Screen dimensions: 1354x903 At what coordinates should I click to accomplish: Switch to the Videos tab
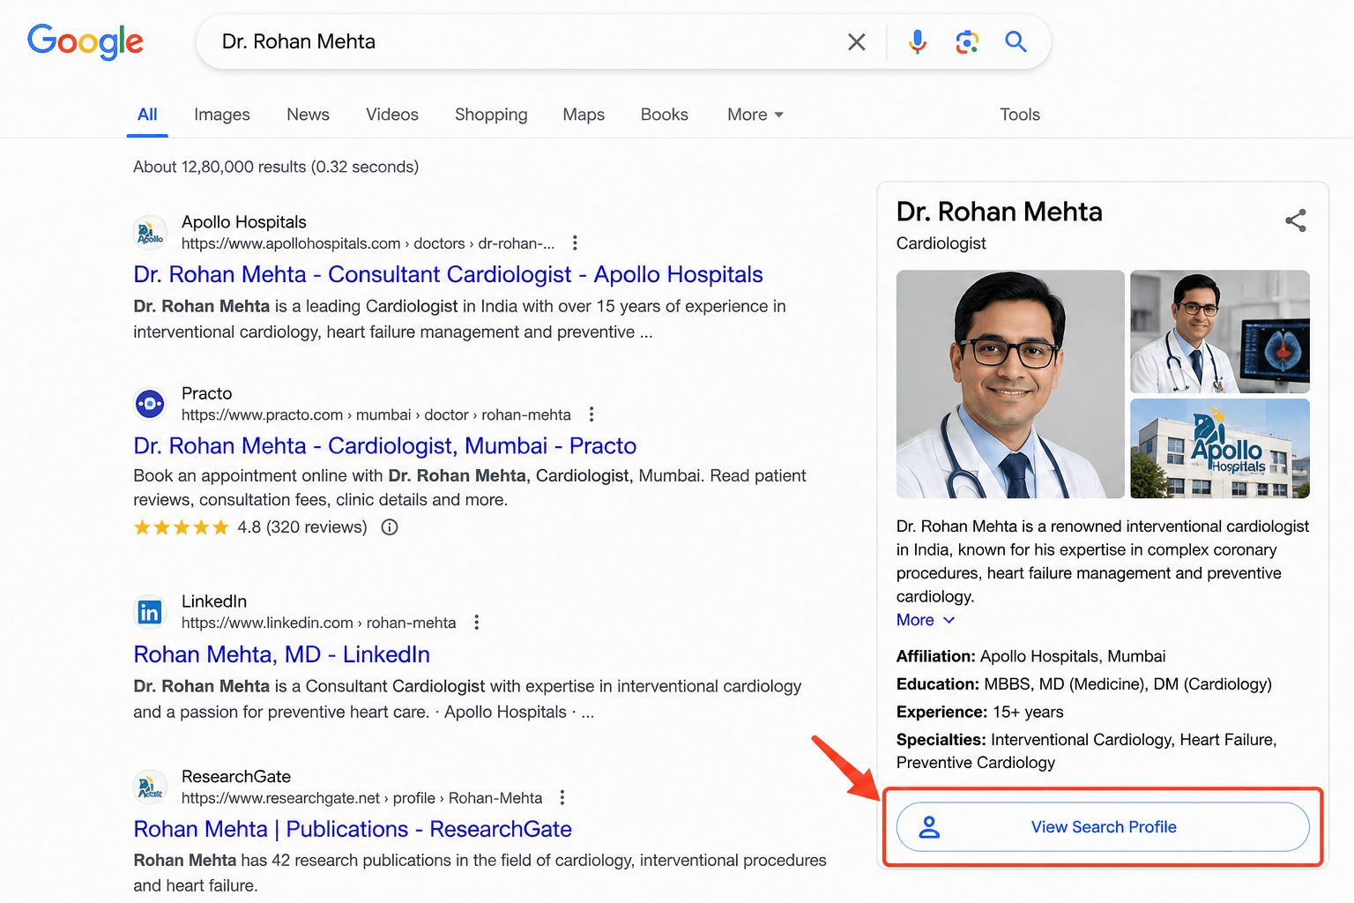tap(392, 115)
